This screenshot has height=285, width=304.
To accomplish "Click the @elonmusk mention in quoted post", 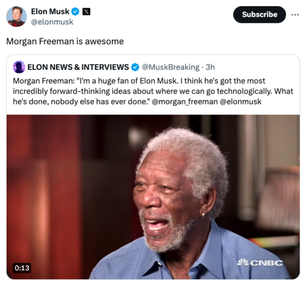I will pyautogui.click(x=241, y=102).
